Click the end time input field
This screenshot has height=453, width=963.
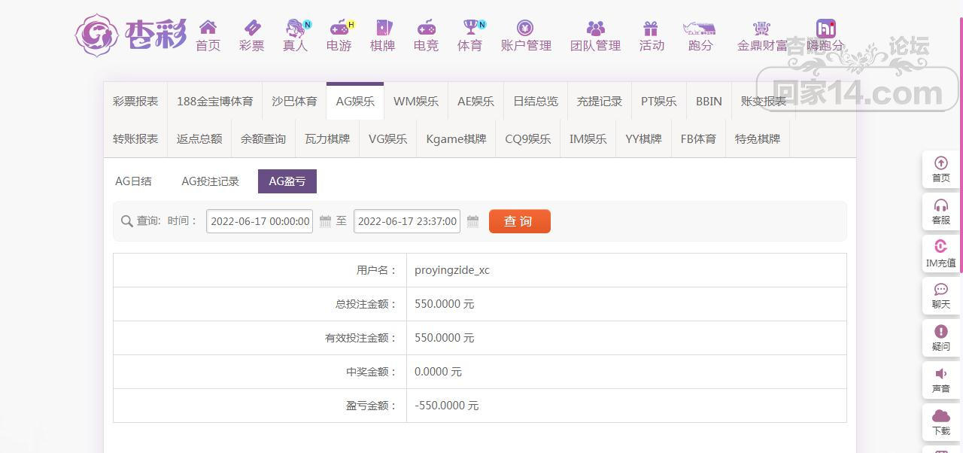pyautogui.click(x=406, y=221)
